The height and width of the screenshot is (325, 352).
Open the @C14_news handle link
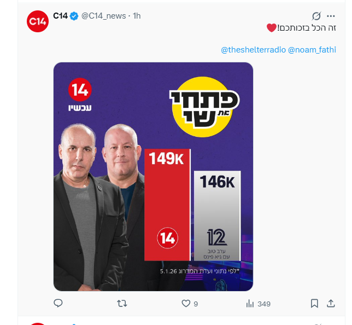click(103, 16)
